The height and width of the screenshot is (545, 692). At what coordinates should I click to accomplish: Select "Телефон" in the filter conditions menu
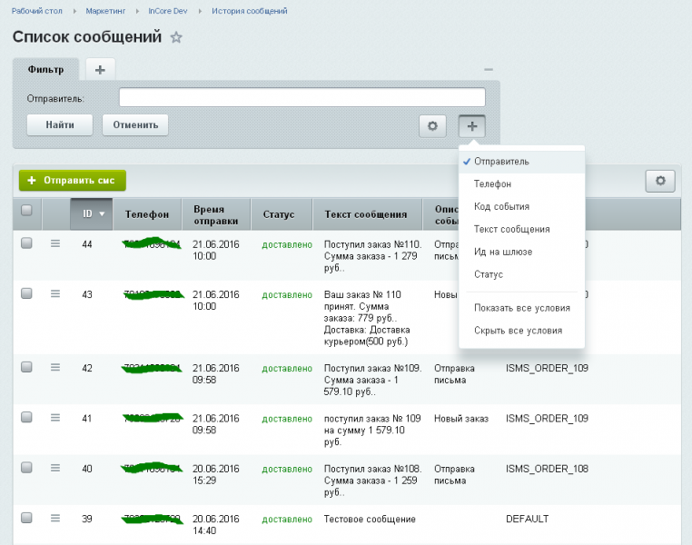coord(492,183)
